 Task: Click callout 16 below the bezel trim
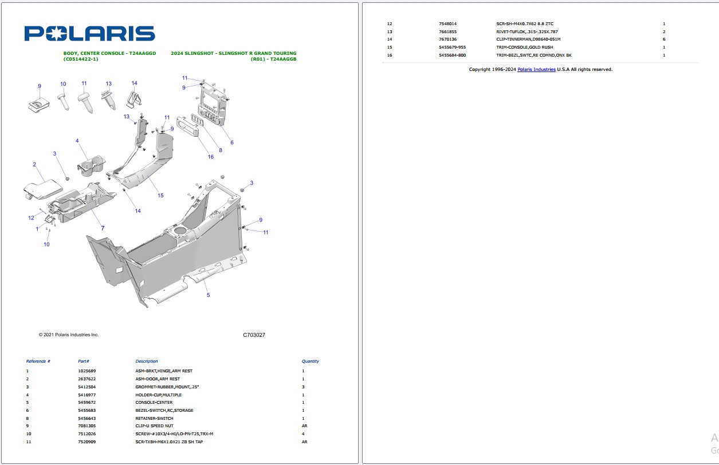(210, 157)
